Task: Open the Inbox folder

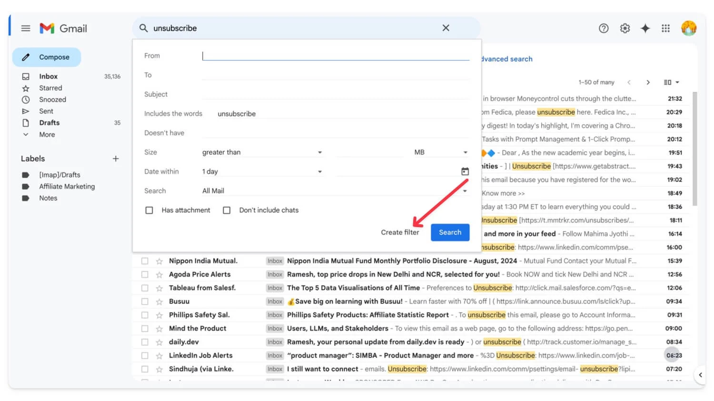Action: tap(49, 76)
